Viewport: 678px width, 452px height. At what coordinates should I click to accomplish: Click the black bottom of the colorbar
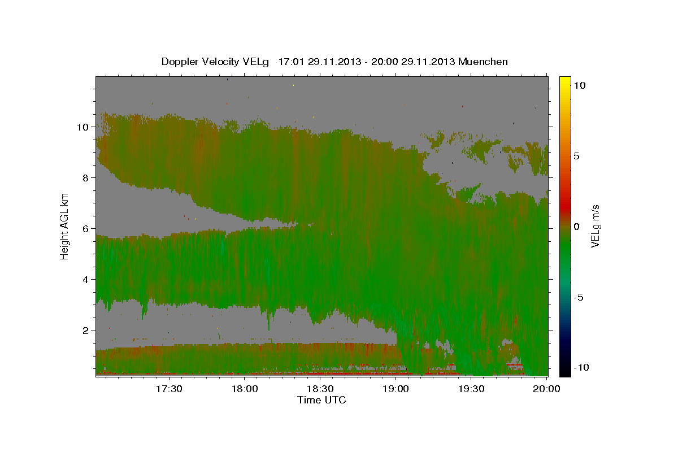[565, 370]
